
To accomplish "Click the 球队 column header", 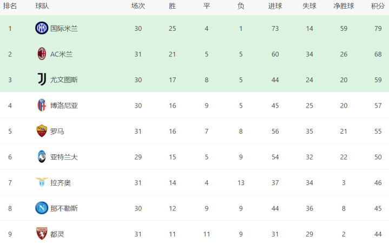I will (42, 6).
